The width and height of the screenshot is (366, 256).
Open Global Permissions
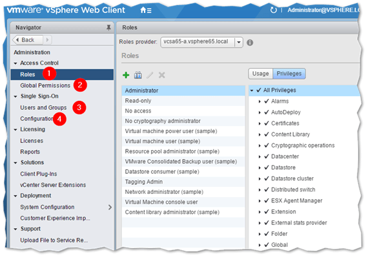(x=45, y=85)
